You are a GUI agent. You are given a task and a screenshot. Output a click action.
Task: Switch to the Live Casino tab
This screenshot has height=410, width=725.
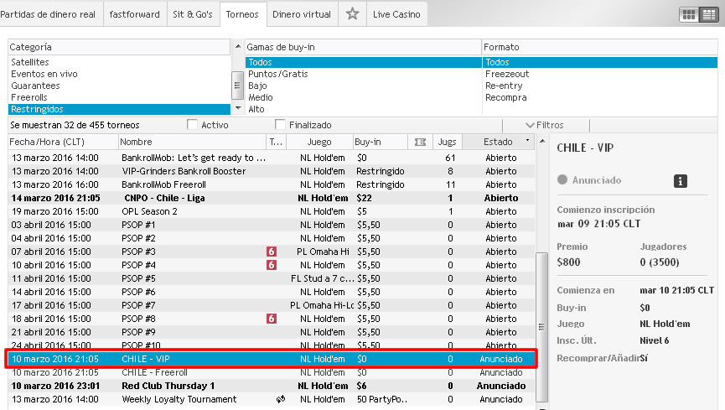point(399,14)
